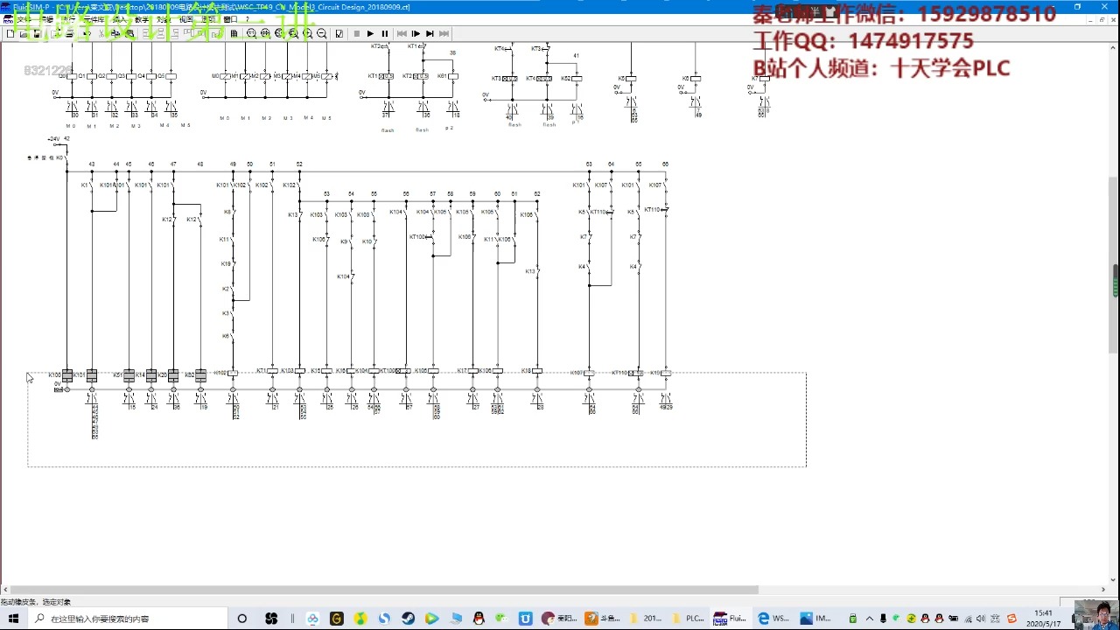
Task: Open the Steam taskbar icon
Action: point(409,619)
